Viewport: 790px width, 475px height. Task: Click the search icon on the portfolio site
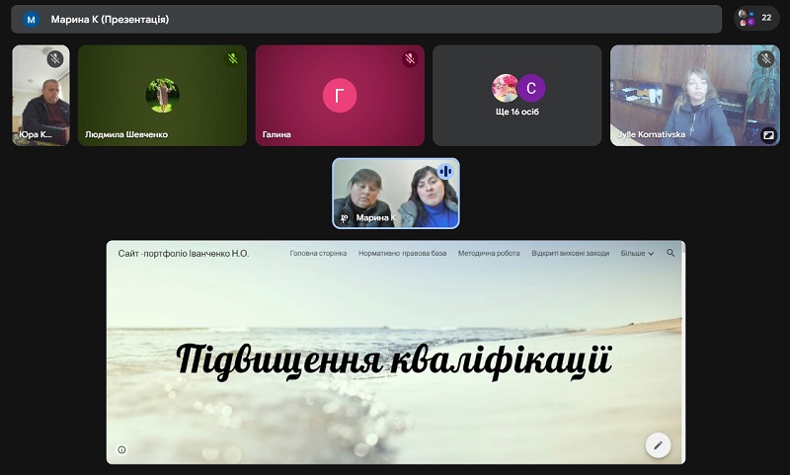click(671, 254)
